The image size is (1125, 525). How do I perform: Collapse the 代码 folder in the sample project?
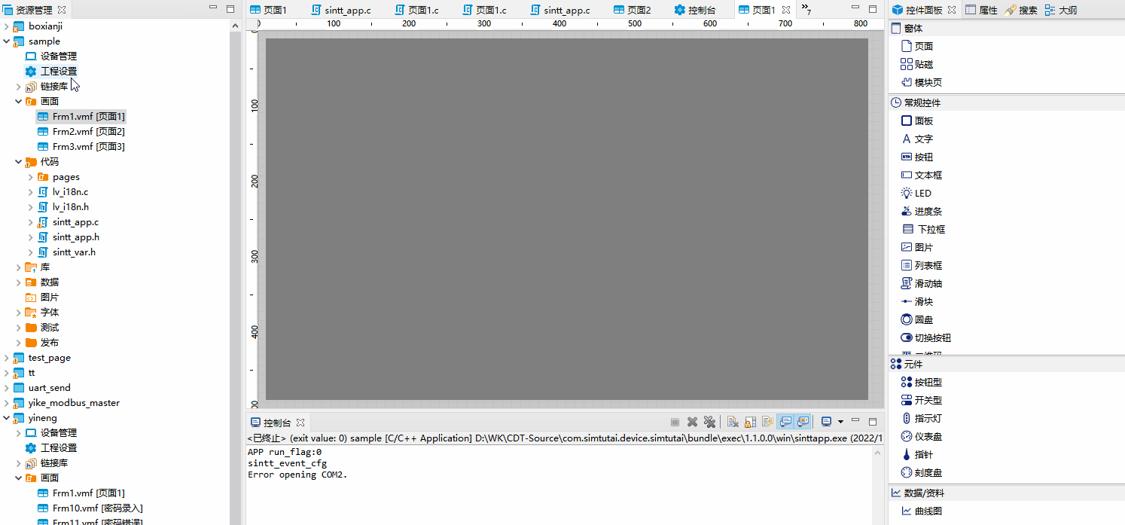[x=19, y=162]
